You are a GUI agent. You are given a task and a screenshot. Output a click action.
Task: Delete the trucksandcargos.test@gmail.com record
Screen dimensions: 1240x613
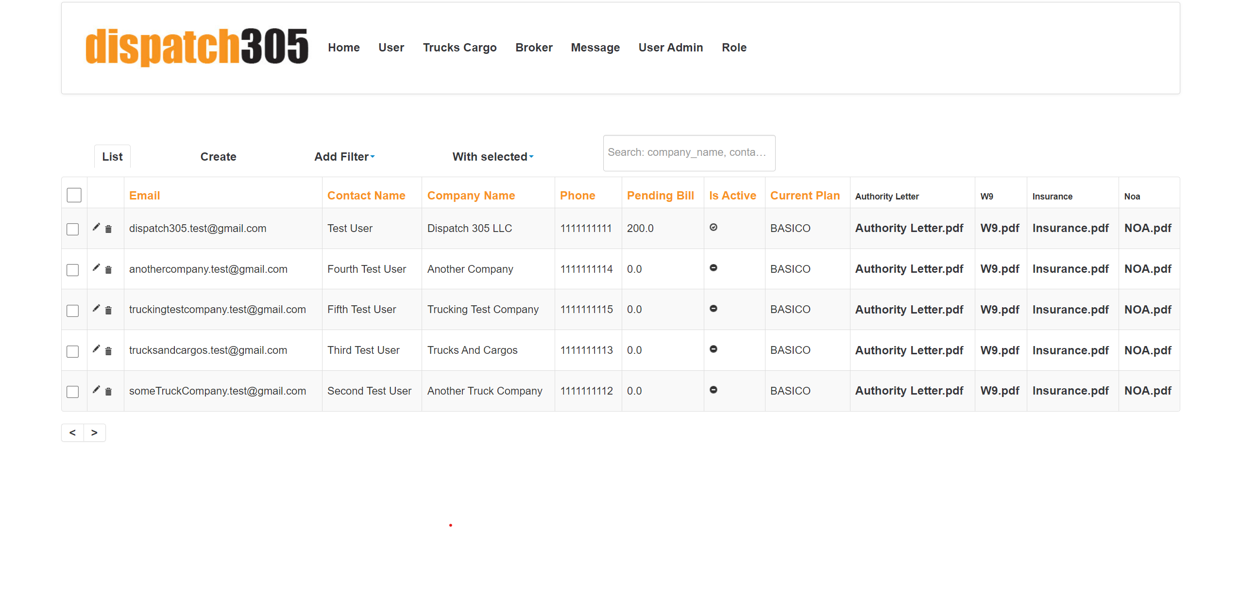point(108,351)
